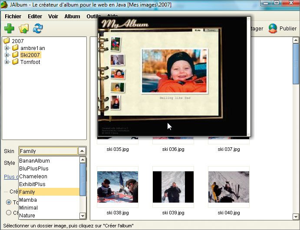The height and width of the screenshot is (230, 300).
Task: Click the Publier globe icon
Action: (273, 29)
